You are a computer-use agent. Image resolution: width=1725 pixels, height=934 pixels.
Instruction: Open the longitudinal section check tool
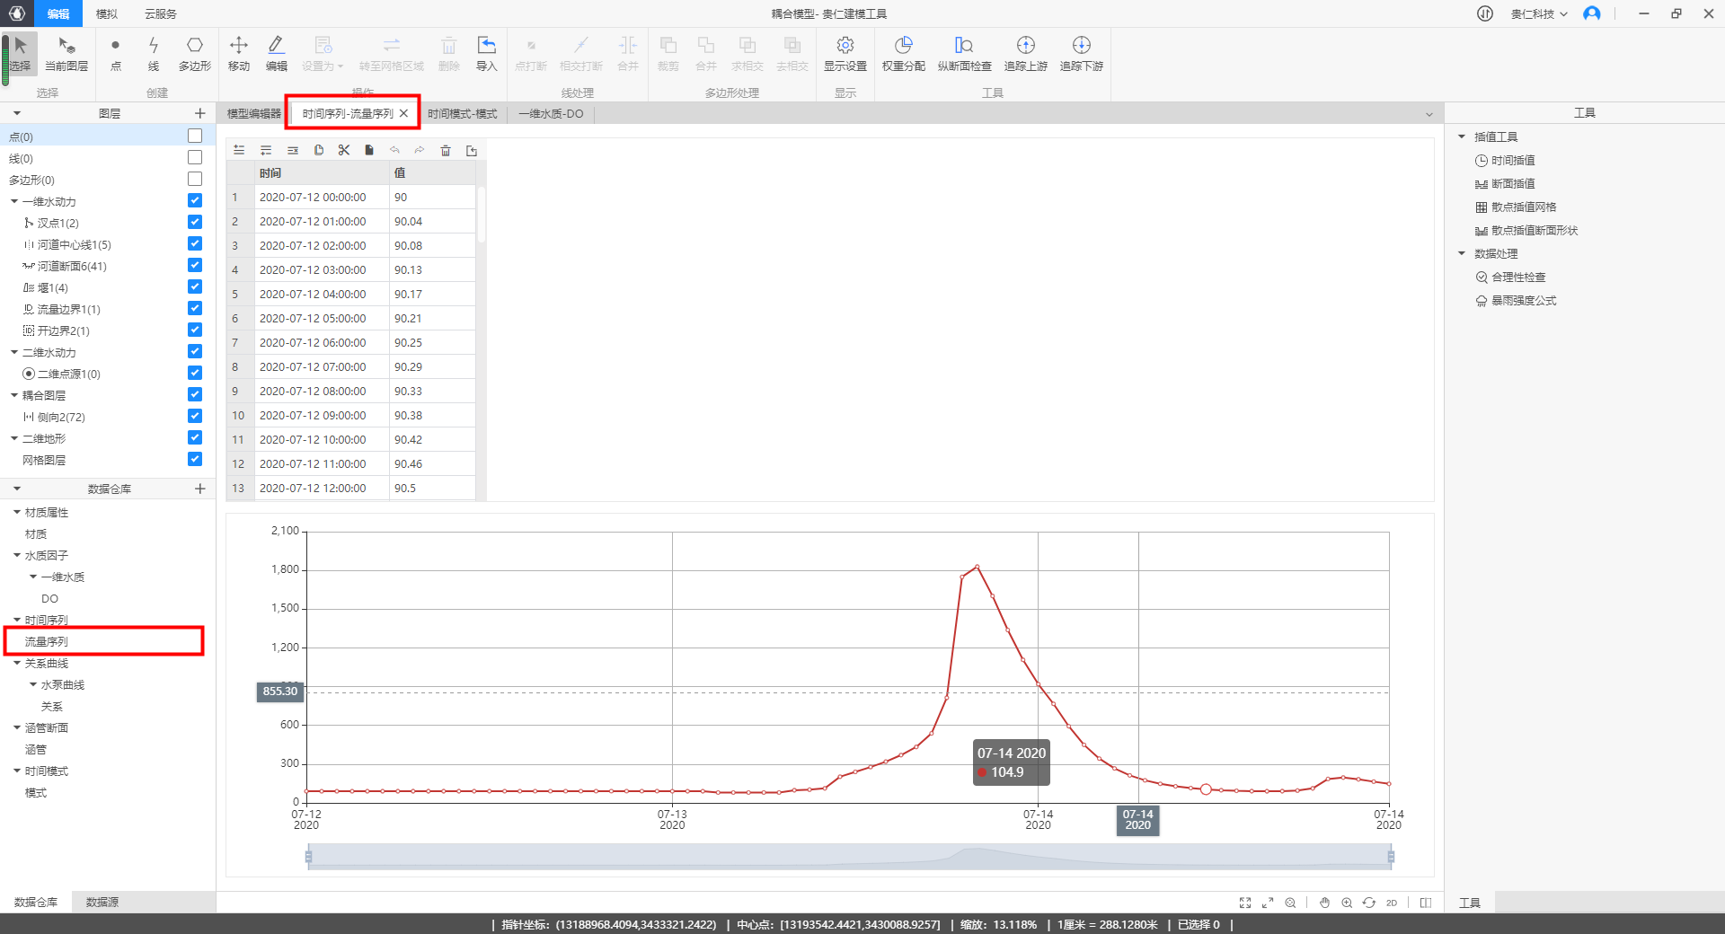pos(964,53)
